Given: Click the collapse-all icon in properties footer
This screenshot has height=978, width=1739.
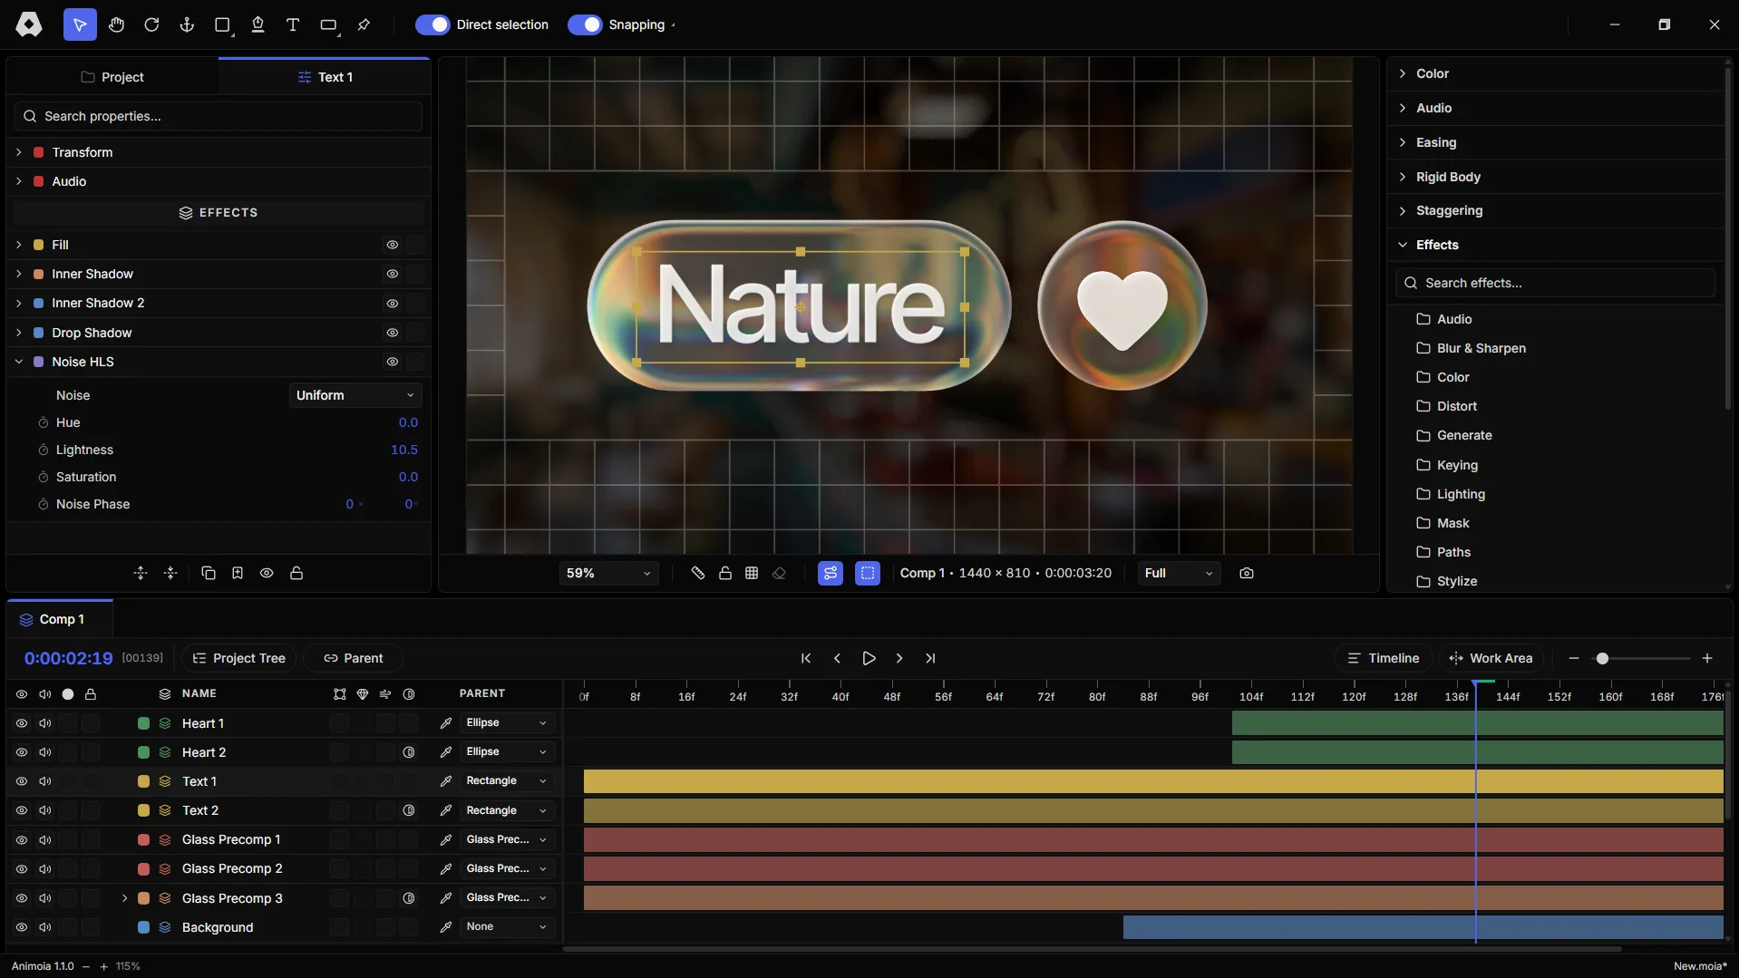Looking at the screenshot, I should 170,573.
